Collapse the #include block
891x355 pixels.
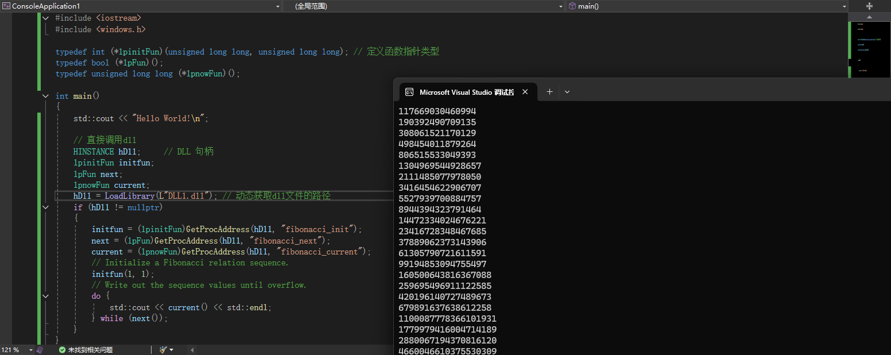click(x=46, y=18)
